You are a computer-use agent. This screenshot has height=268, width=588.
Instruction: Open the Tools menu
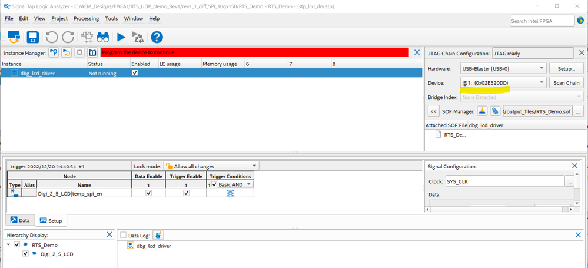click(x=111, y=19)
